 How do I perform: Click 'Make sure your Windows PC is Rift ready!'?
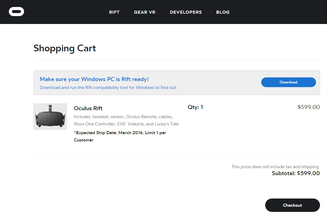(x=94, y=79)
